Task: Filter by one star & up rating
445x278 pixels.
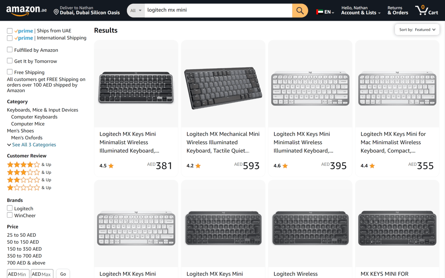Action: click(24, 188)
